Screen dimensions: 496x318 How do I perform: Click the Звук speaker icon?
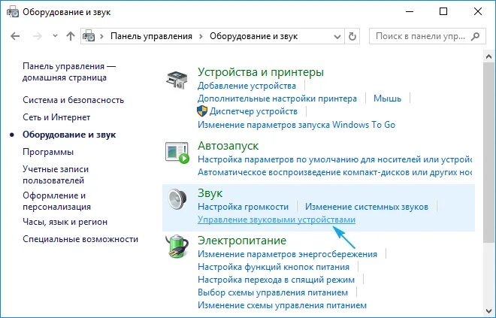coord(177,199)
